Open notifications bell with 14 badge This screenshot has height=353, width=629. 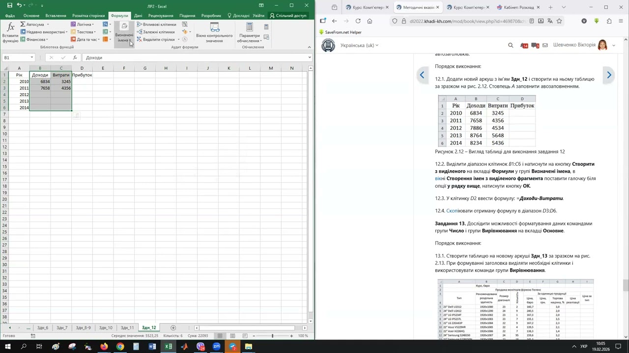(x=523, y=45)
